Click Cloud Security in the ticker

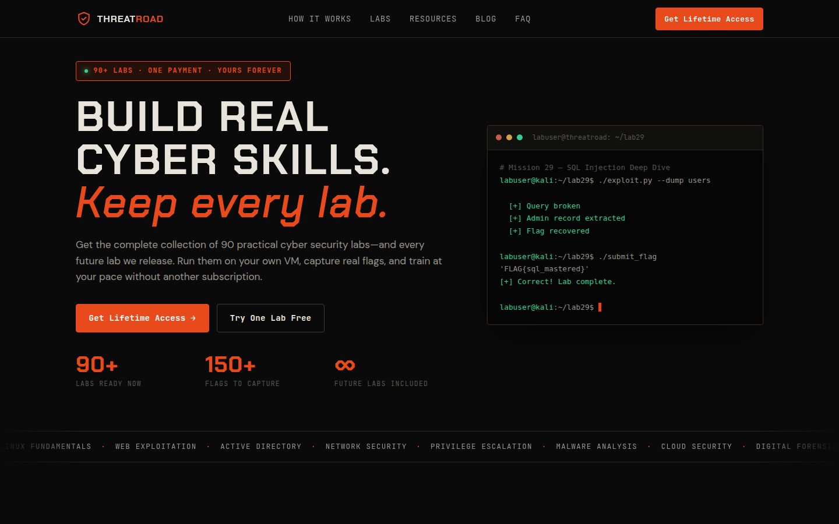tap(696, 447)
